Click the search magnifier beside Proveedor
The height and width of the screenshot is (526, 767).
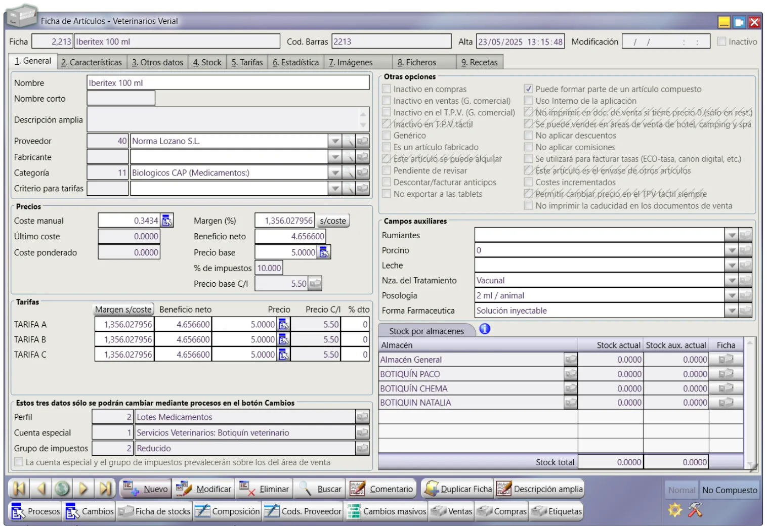pos(349,141)
